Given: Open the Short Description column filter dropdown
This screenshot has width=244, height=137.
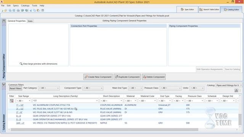Looking at the screenshot, I should [x=111, y=101].
